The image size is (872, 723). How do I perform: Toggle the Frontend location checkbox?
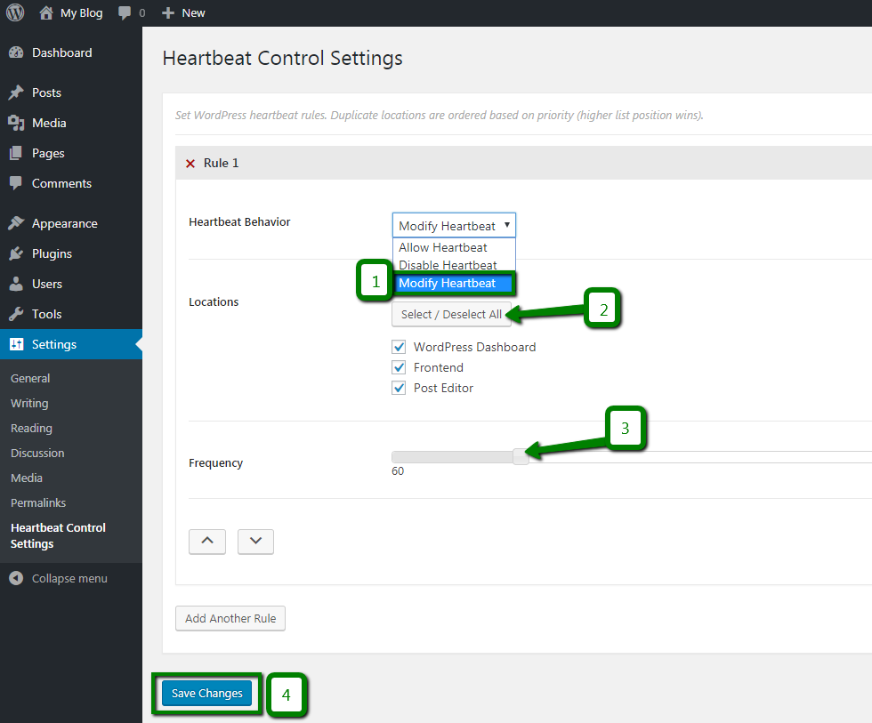click(x=399, y=367)
